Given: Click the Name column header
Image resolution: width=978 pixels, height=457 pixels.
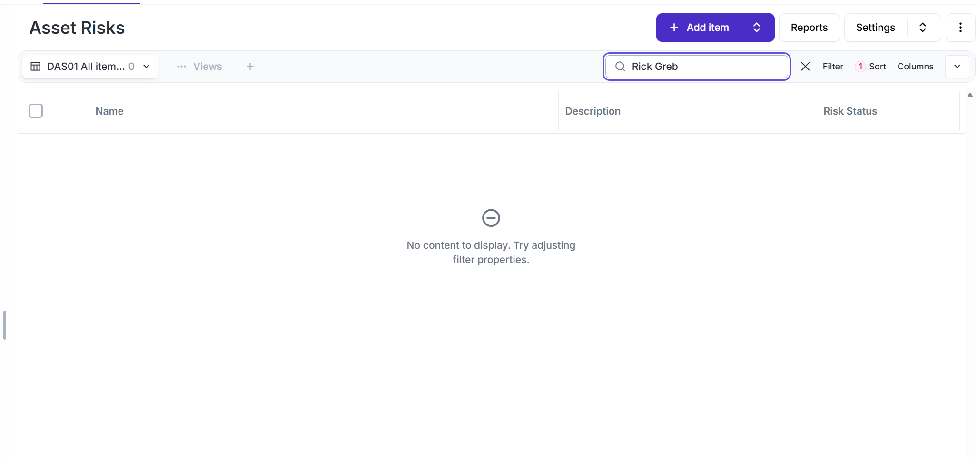Looking at the screenshot, I should (109, 111).
